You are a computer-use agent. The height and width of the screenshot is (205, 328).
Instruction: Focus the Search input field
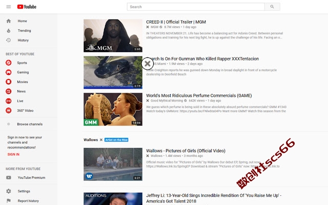[196, 7]
